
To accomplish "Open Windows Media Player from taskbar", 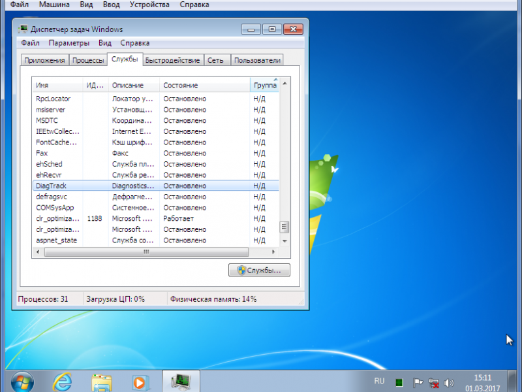I will point(140,383).
